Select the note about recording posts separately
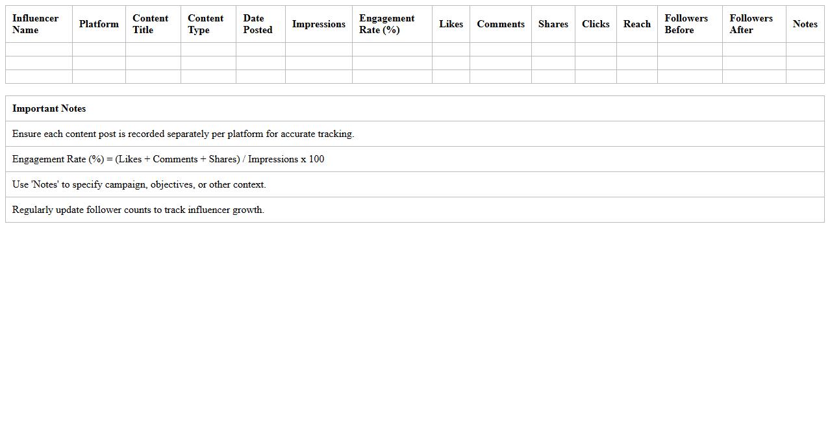 coord(183,134)
